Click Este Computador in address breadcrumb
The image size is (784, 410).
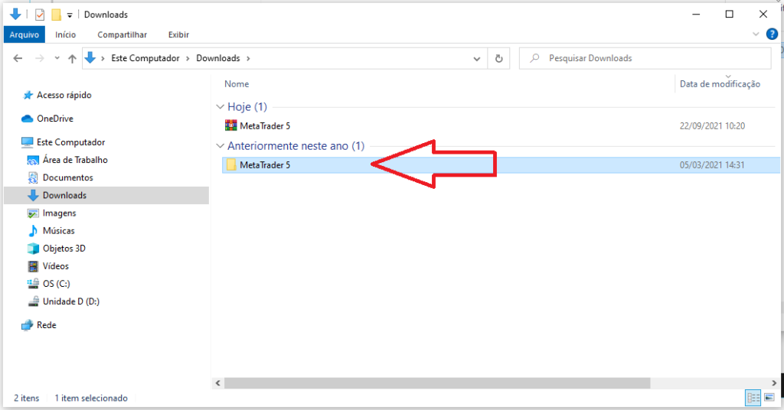(145, 58)
